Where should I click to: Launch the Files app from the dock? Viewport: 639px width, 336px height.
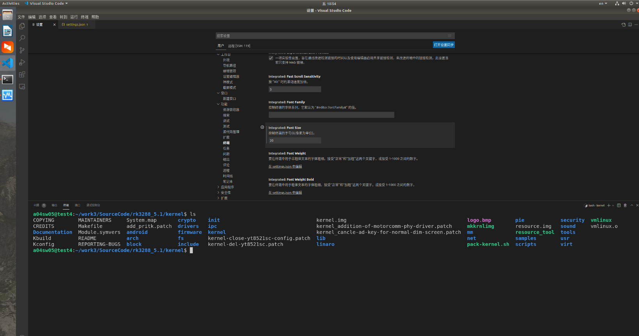7,15
